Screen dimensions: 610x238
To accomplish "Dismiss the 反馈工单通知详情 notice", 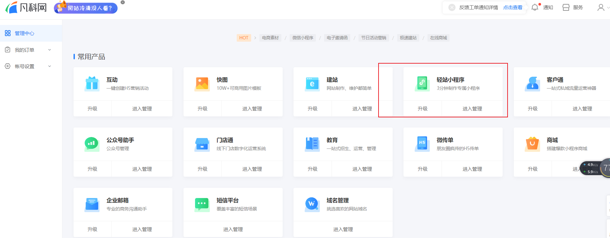I will [452, 8].
